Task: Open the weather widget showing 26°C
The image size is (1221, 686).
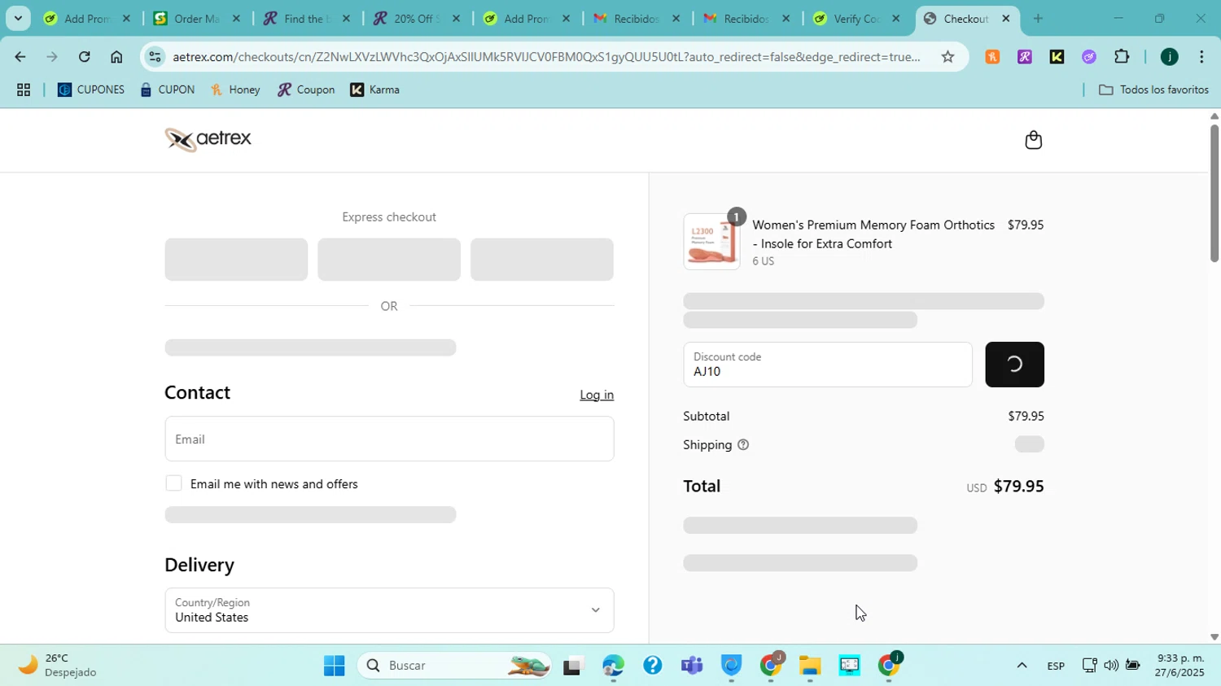Action: (59, 666)
